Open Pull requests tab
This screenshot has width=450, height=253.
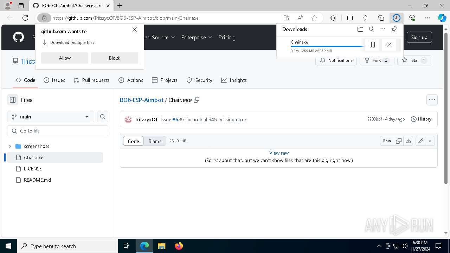pos(92,80)
